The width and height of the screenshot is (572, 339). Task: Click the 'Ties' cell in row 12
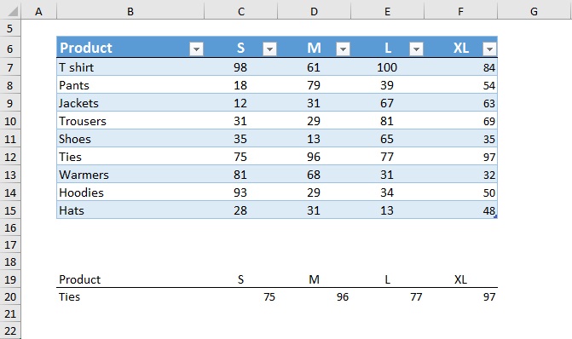130,157
